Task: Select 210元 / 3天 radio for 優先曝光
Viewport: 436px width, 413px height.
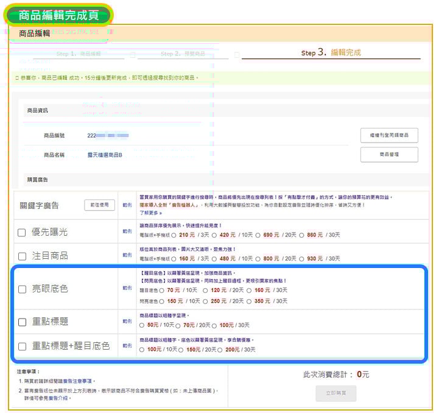Action: pyautogui.click(x=174, y=235)
